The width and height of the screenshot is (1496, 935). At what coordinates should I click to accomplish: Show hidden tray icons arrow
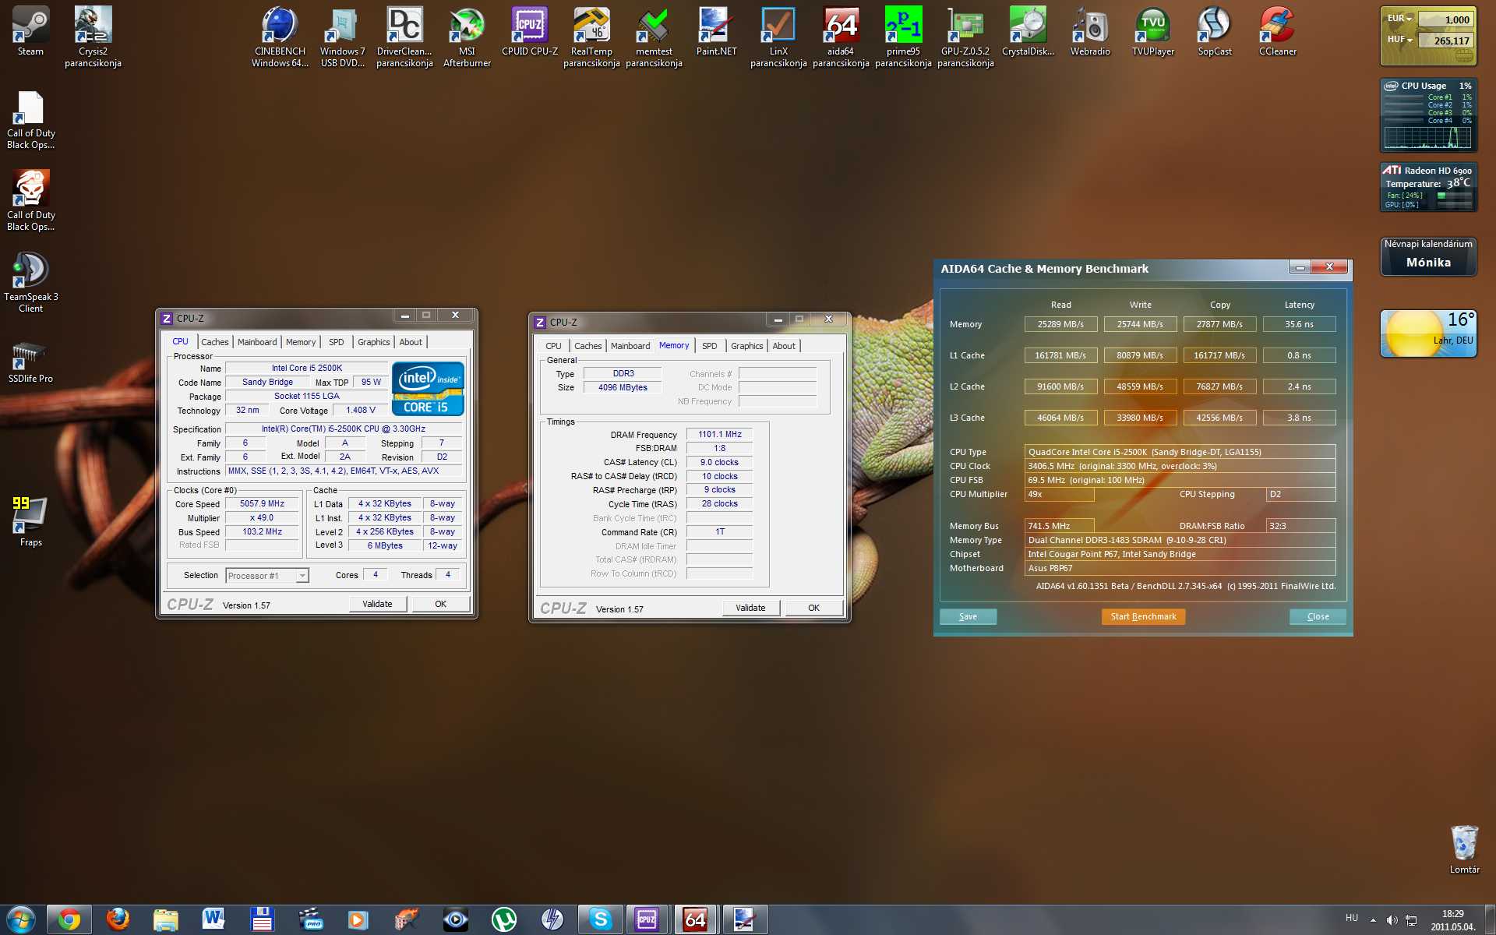tap(1373, 920)
